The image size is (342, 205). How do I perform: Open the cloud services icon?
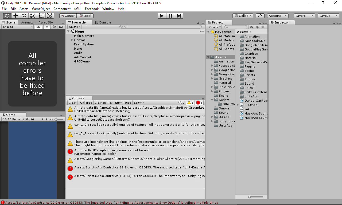point(260,16)
